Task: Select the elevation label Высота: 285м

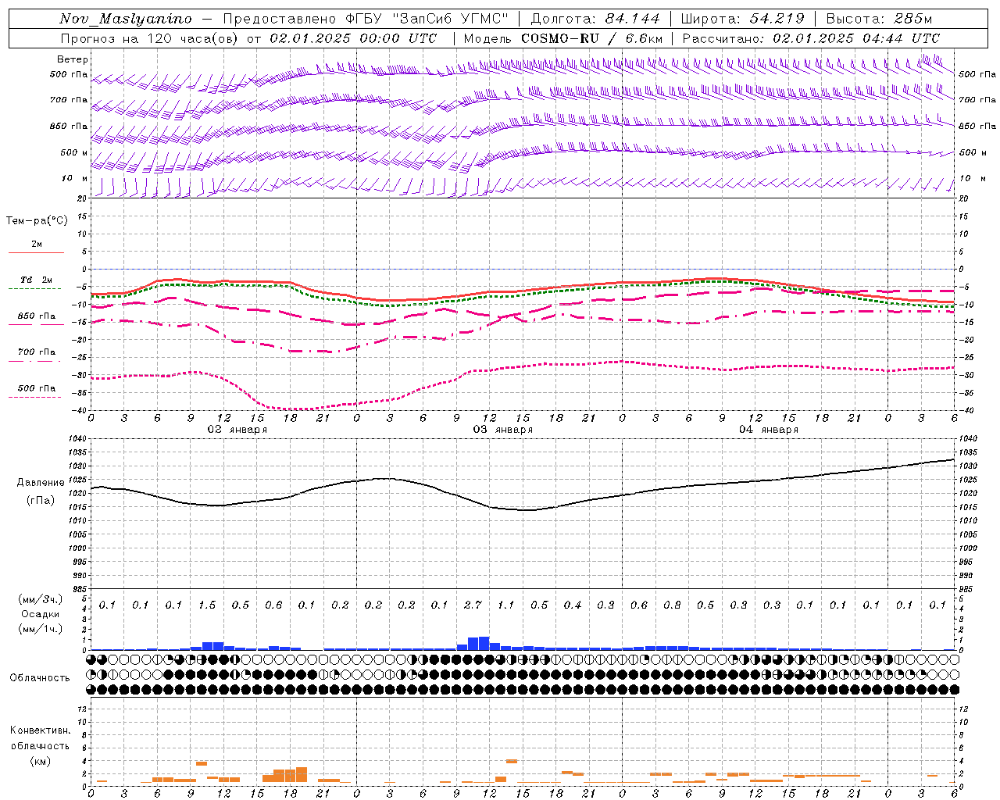Action: (x=879, y=19)
